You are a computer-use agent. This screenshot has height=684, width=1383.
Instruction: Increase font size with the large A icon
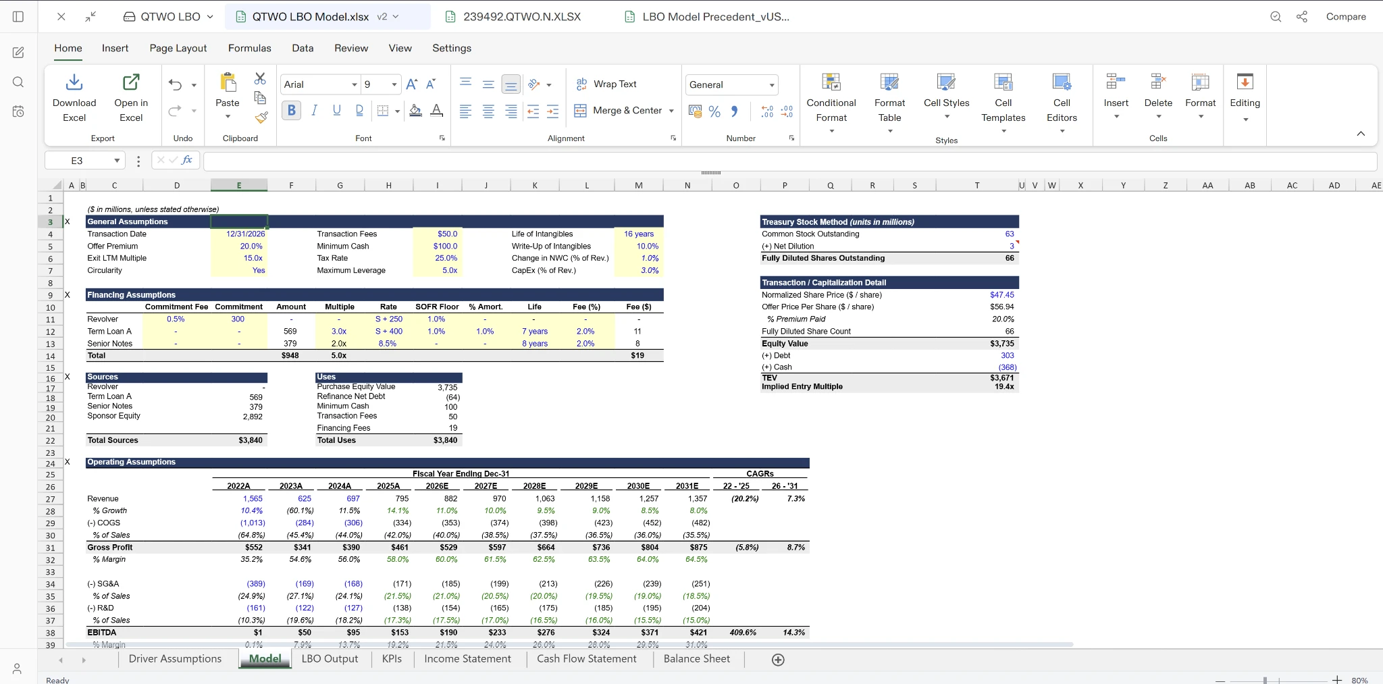tap(411, 84)
